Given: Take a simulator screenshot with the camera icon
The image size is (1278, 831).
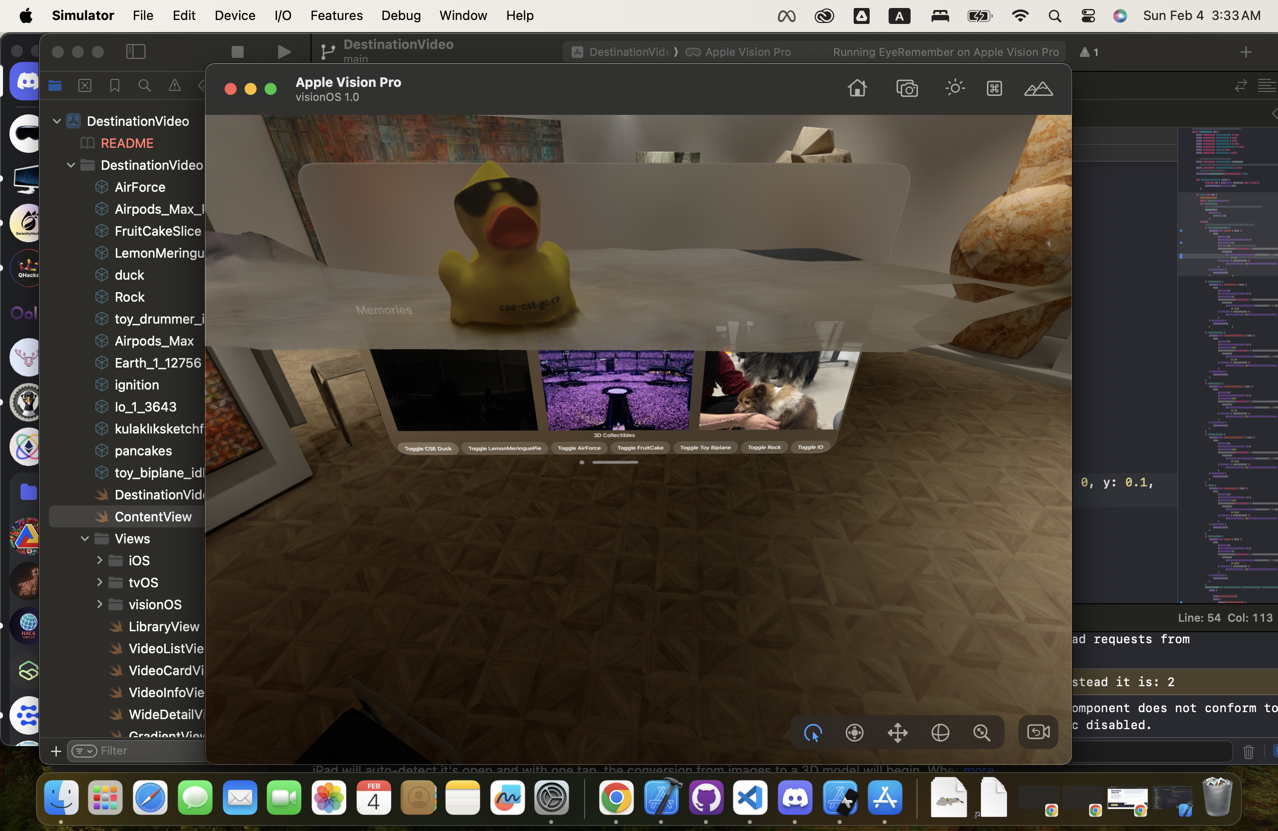Looking at the screenshot, I should point(907,88).
